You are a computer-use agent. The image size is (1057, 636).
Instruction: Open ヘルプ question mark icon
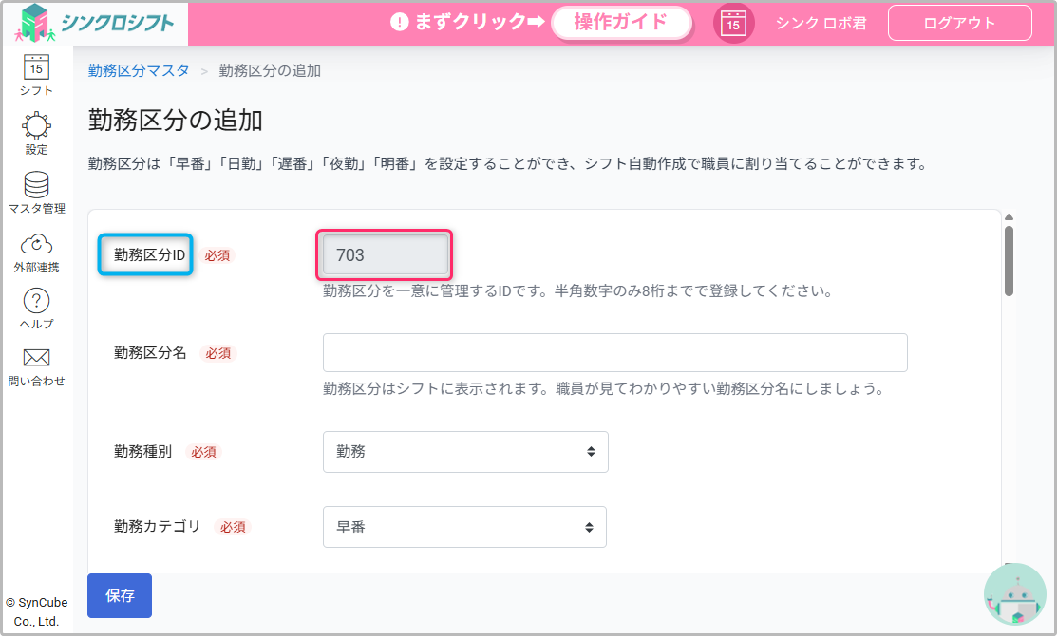pyautogui.click(x=36, y=302)
